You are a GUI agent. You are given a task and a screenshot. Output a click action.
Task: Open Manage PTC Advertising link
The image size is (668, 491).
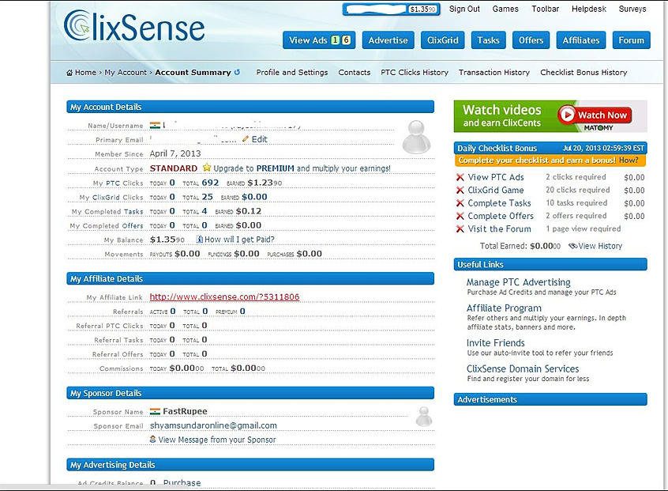(519, 282)
